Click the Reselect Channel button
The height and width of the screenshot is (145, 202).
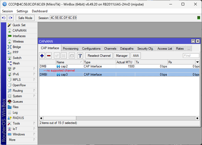[99, 56]
